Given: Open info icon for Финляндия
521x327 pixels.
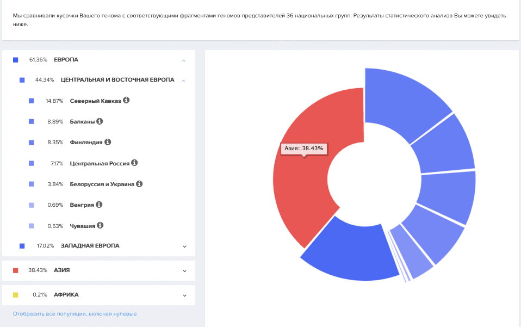Looking at the screenshot, I should click(108, 142).
